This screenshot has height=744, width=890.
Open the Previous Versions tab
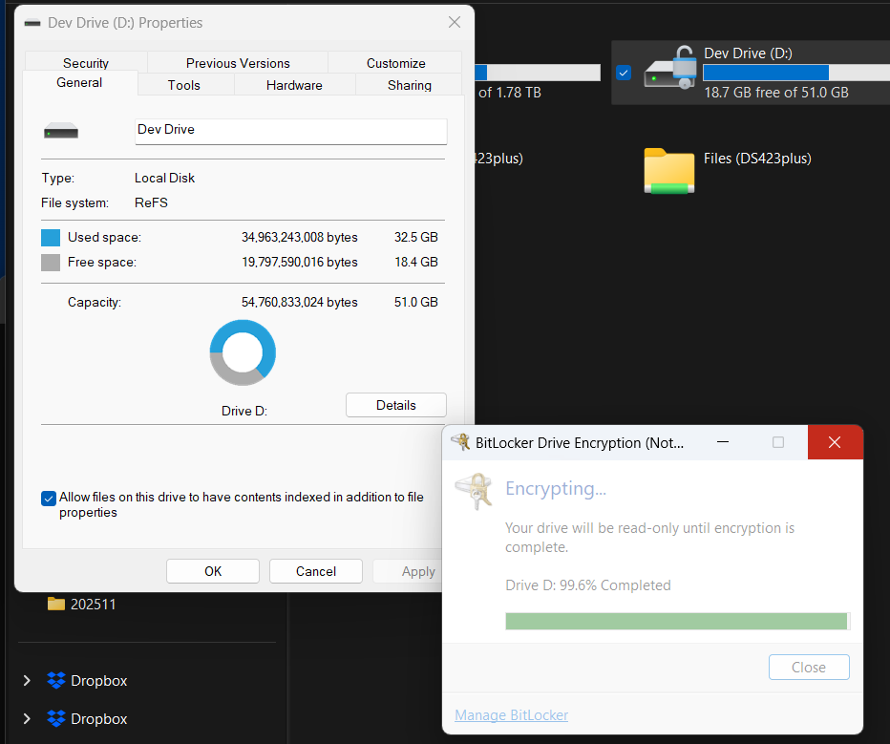point(238,63)
